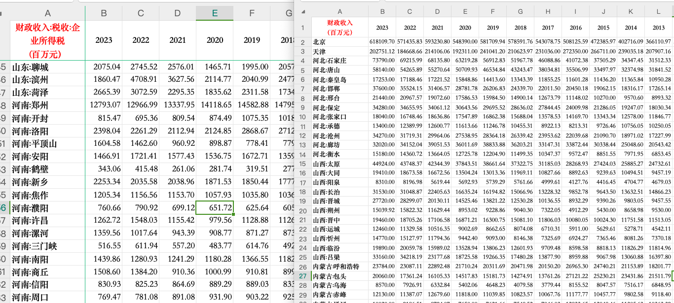The image size is (674, 303).
Task: Select the cell 山西:太原
Action: 339,164
